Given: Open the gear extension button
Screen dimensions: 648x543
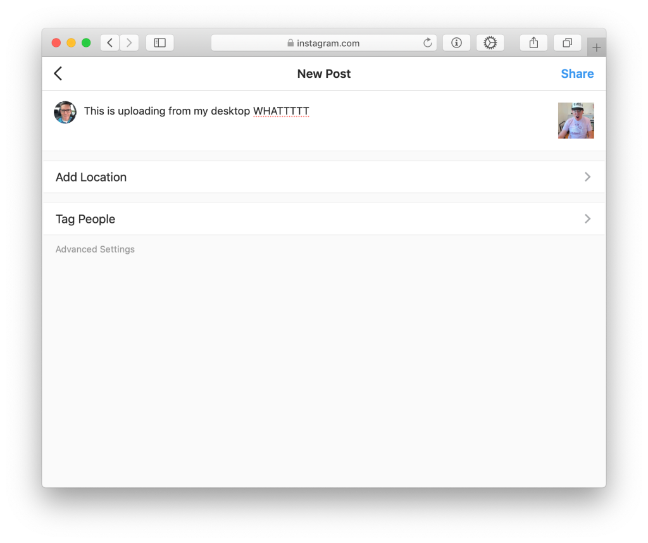Looking at the screenshot, I should [x=490, y=42].
